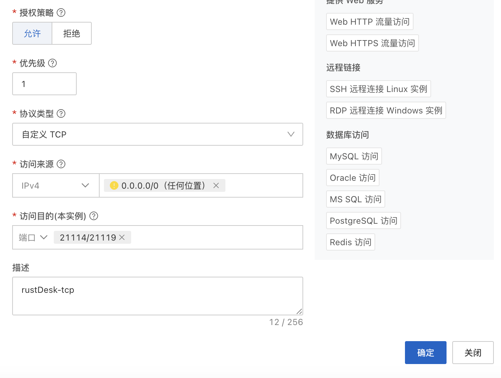Click the port destination input area
Image resolution: width=501 pixels, height=378 pixels.
pos(158,237)
